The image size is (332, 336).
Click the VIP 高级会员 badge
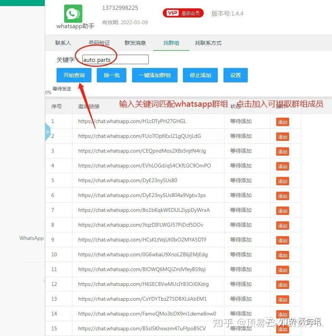point(183,13)
